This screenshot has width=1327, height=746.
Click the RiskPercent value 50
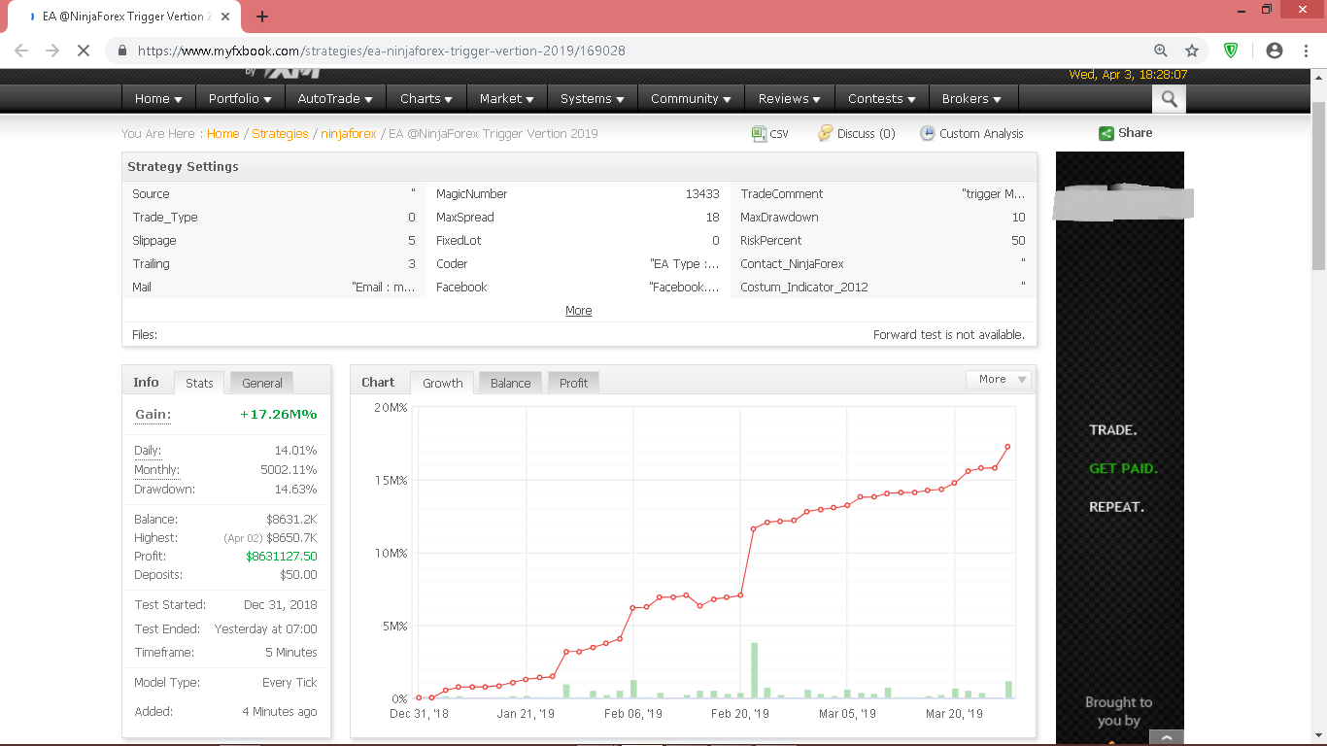[x=1018, y=241]
